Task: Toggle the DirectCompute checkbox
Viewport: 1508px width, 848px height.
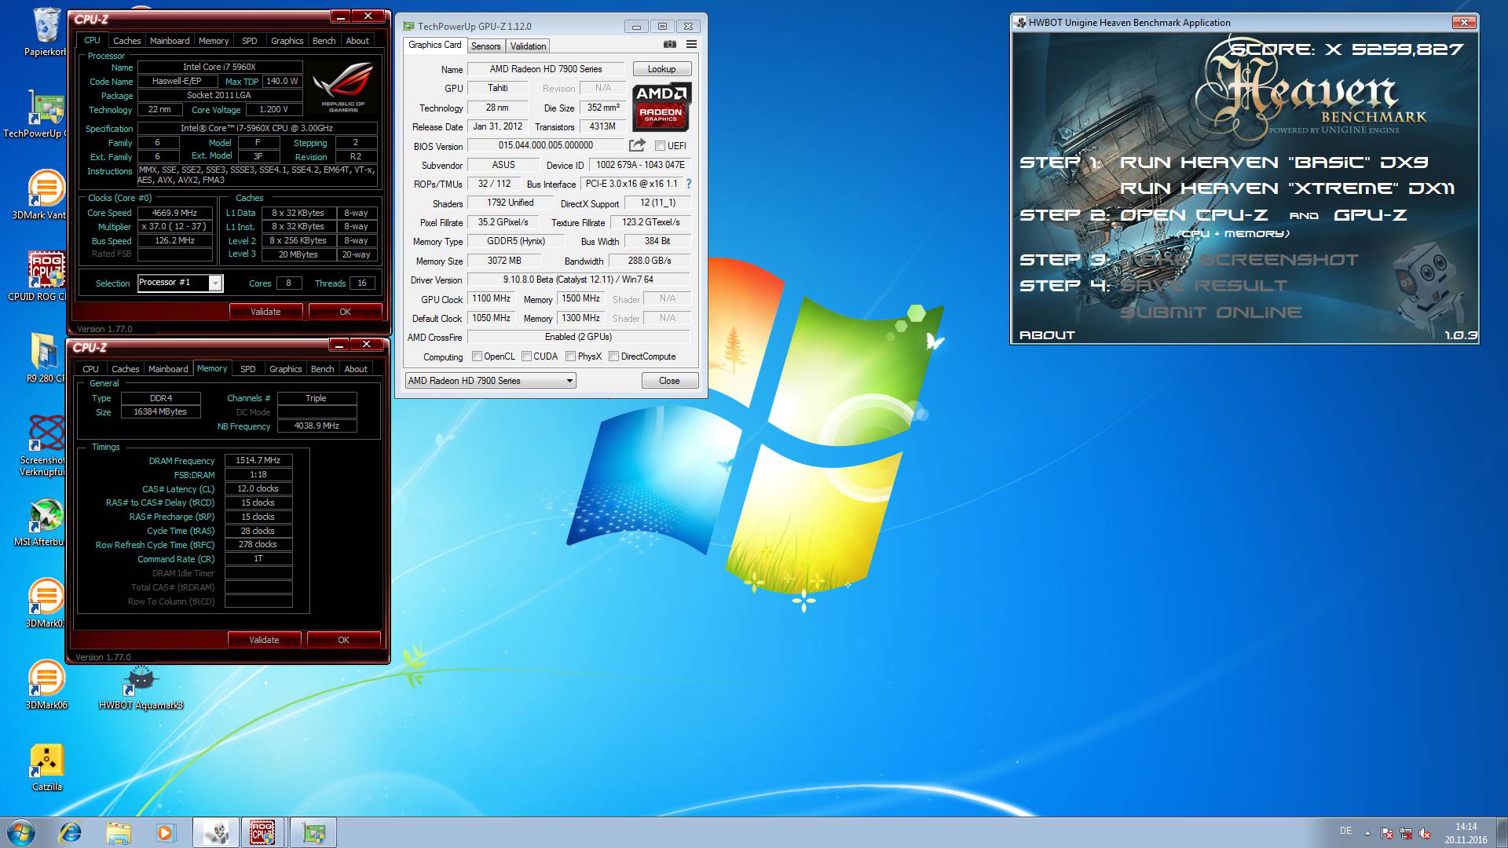Action: pos(613,356)
